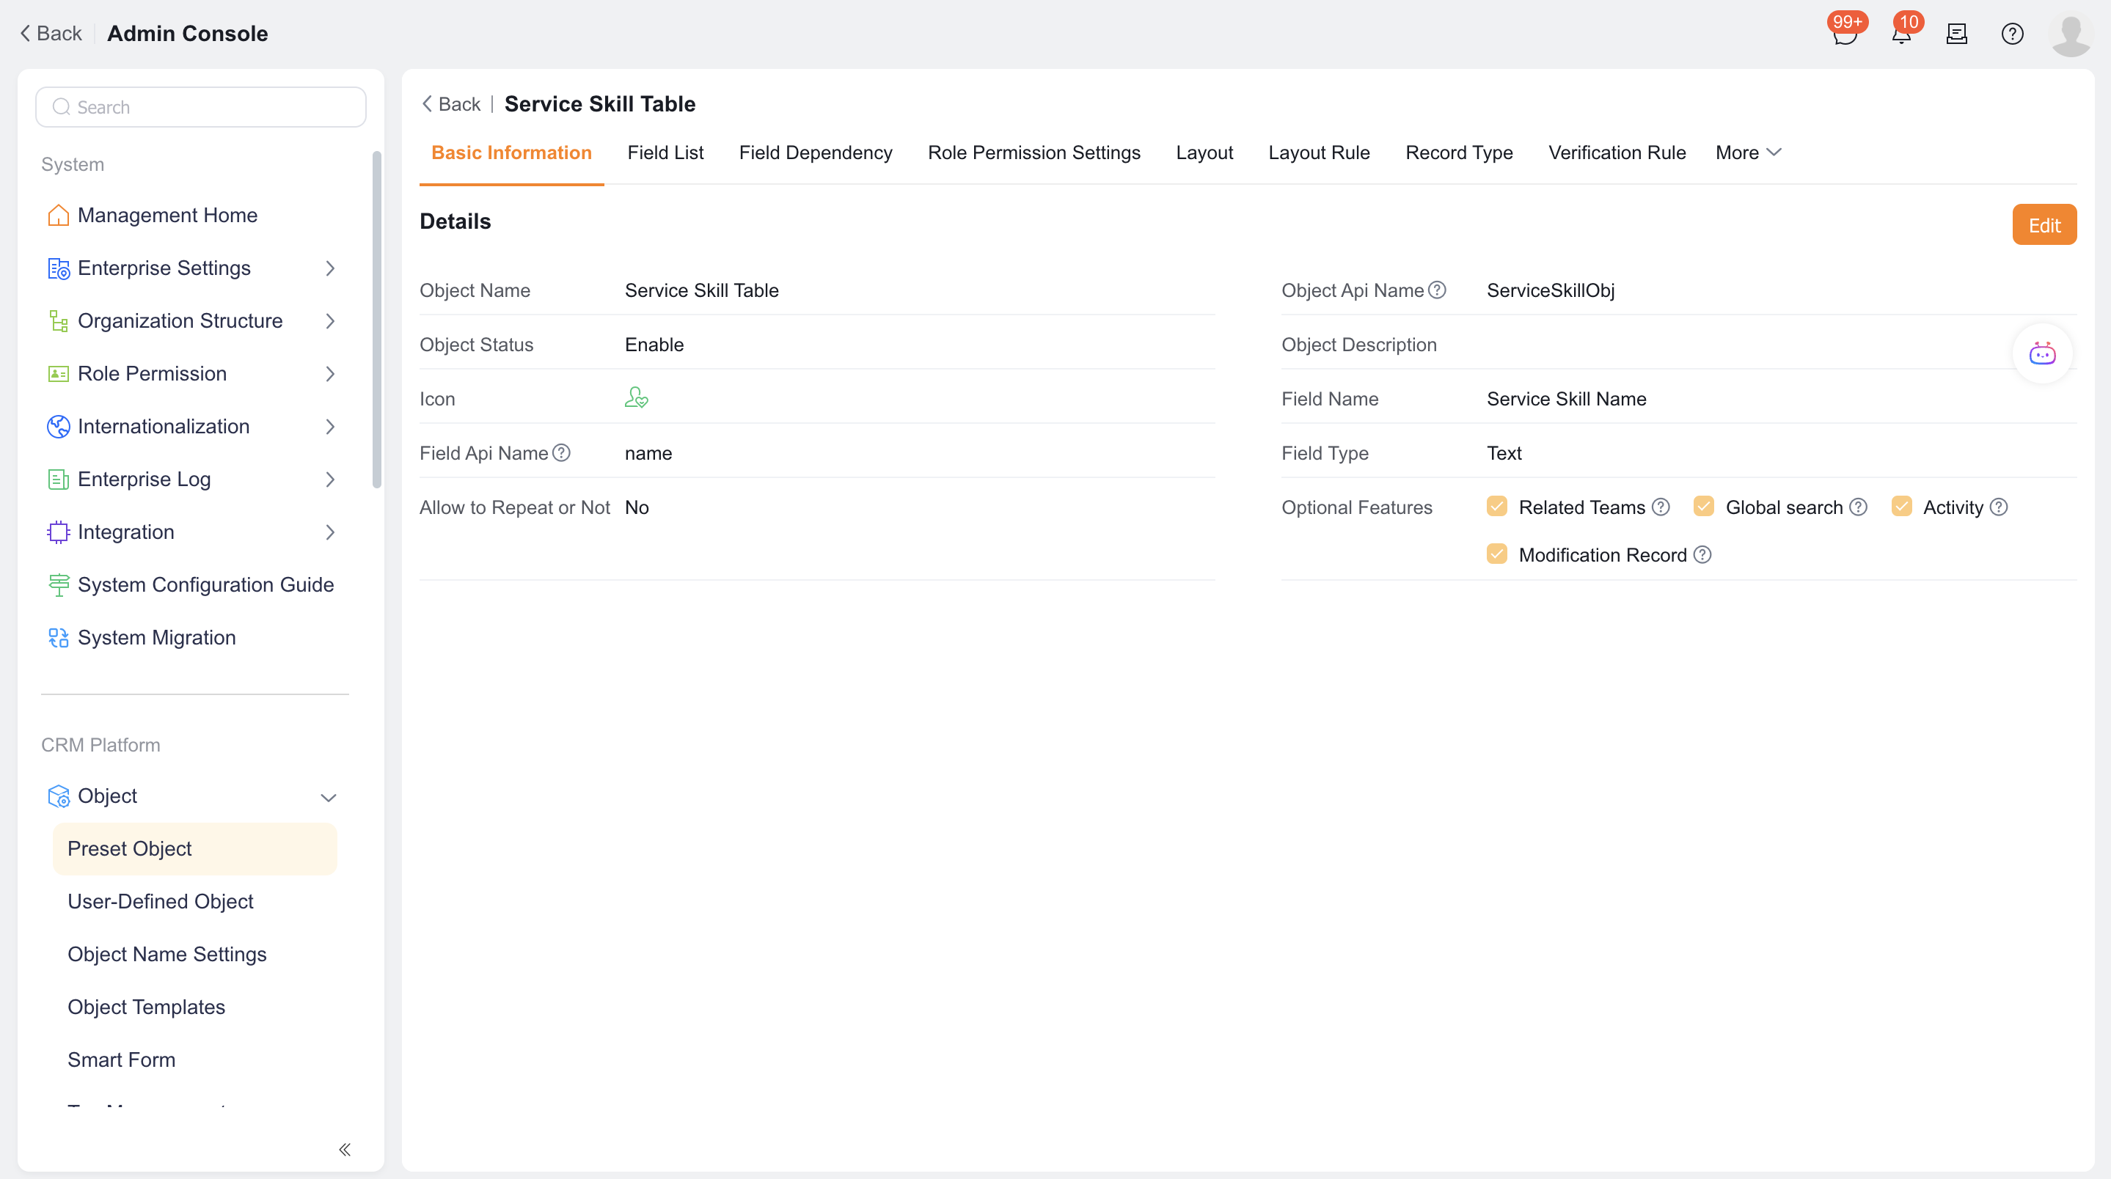Click the Integration chip icon

58,532
